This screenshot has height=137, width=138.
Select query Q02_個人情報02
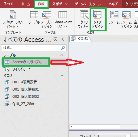(34, 97)
